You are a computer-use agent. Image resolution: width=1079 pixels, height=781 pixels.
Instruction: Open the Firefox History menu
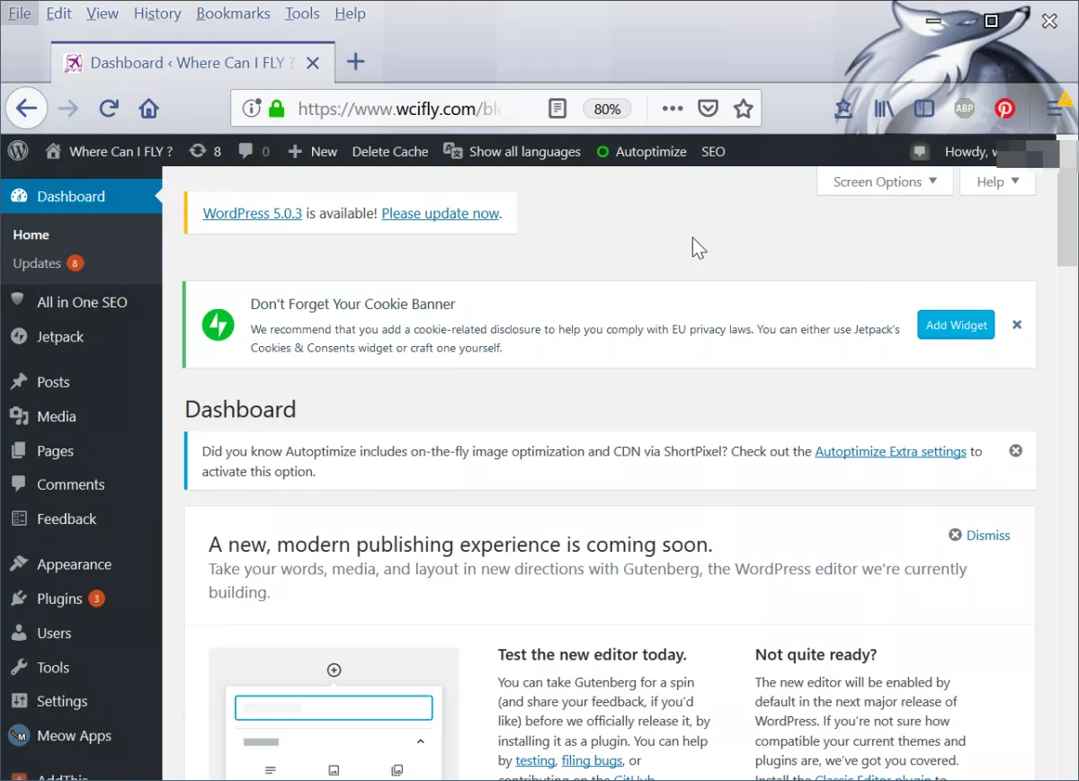pos(157,13)
